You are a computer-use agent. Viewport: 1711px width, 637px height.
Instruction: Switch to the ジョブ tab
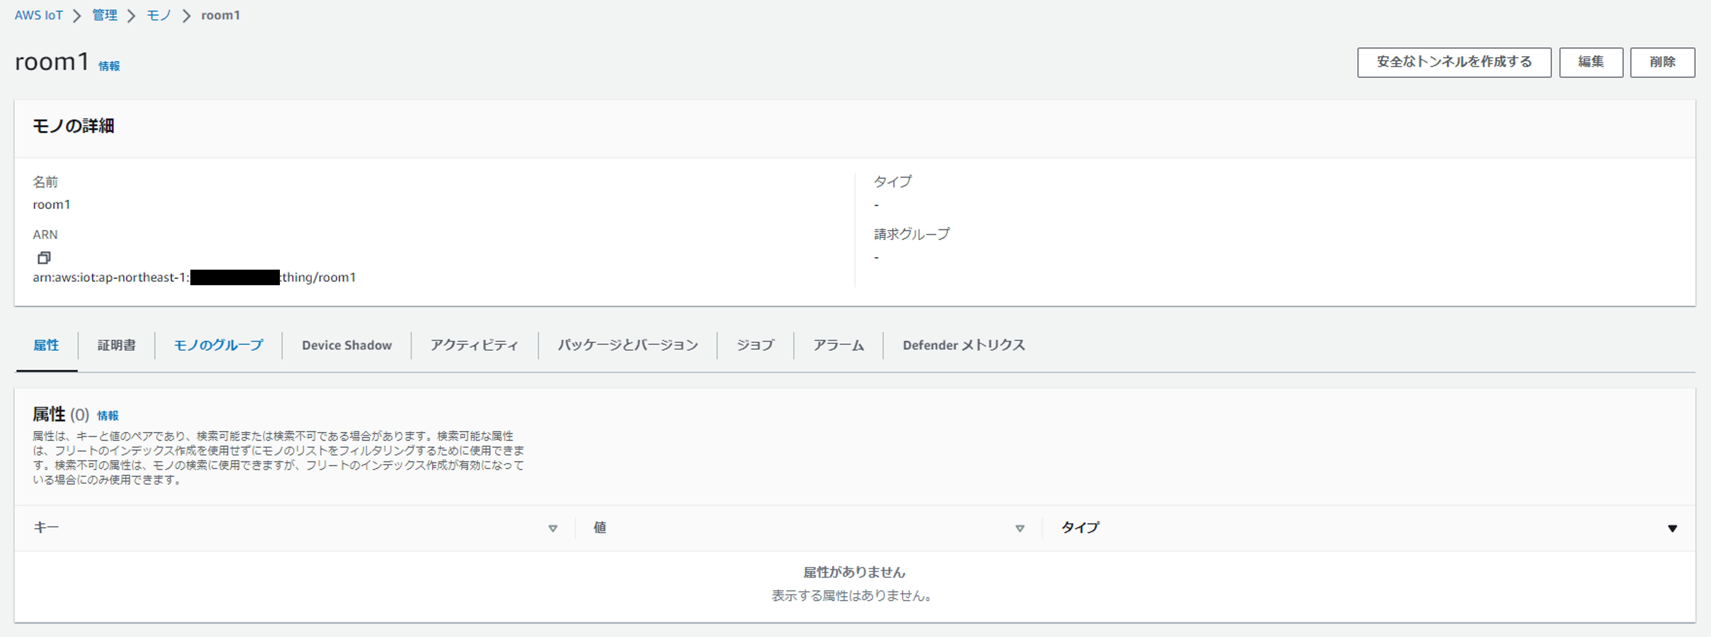pyautogui.click(x=755, y=345)
